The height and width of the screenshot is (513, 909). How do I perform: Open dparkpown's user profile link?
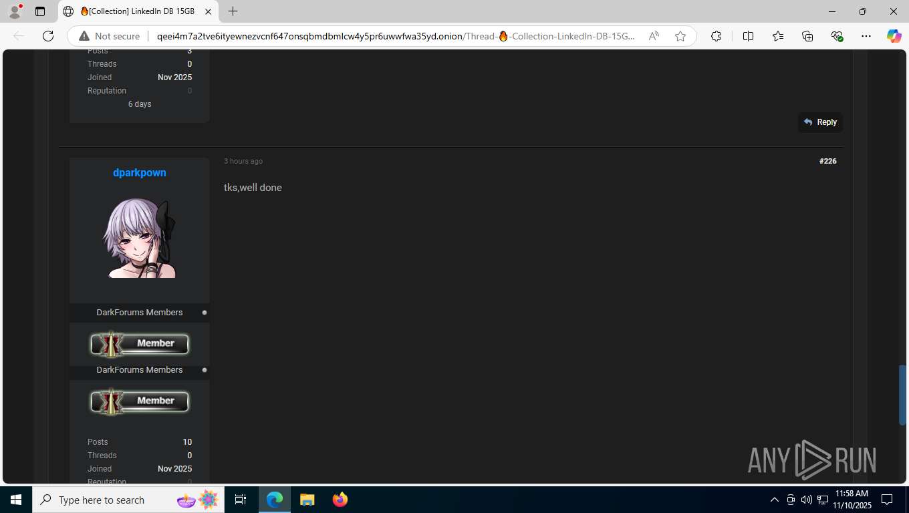(x=140, y=172)
